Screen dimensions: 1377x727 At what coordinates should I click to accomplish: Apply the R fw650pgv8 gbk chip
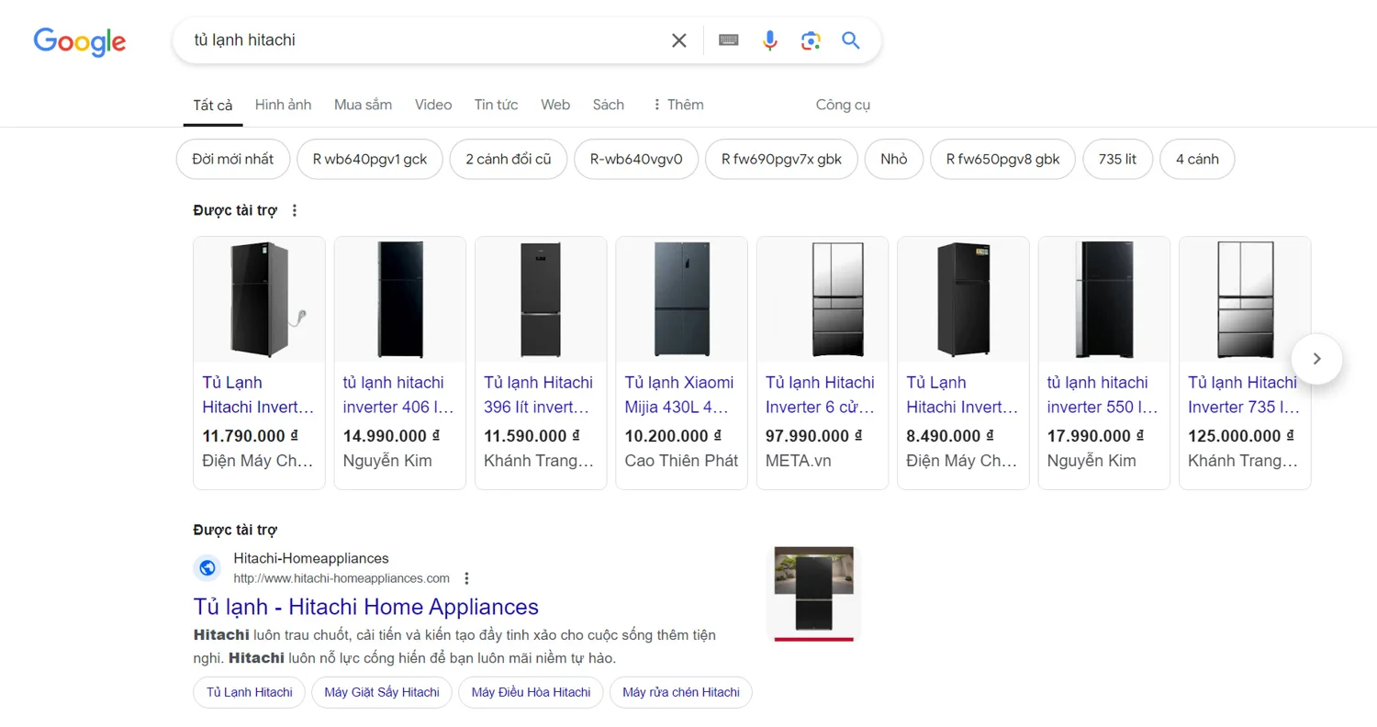click(x=1003, y=159)
